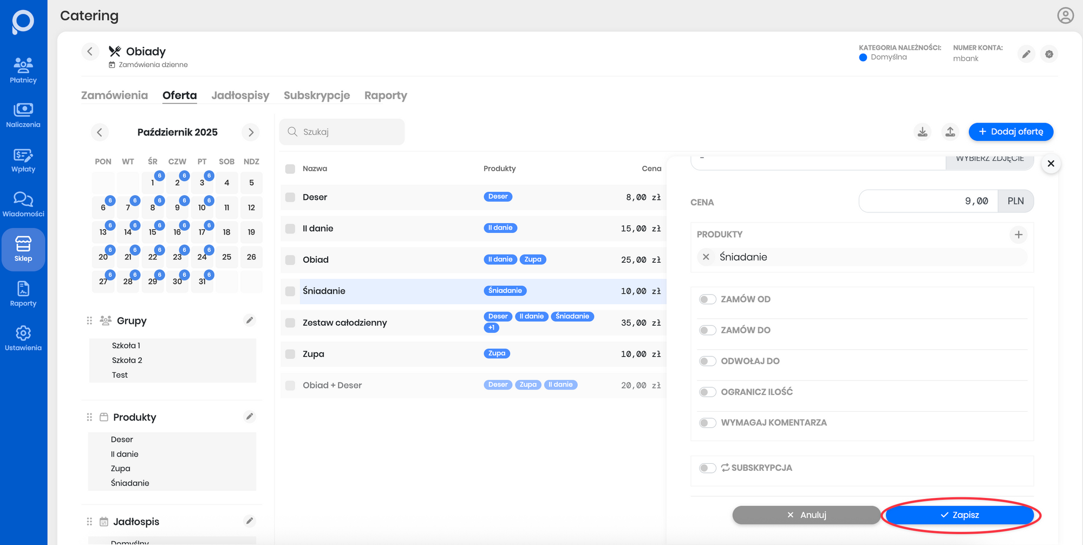Go to previous month in calendar
Viewport: 1083px width, 545px height.
(x=100, y=132)
